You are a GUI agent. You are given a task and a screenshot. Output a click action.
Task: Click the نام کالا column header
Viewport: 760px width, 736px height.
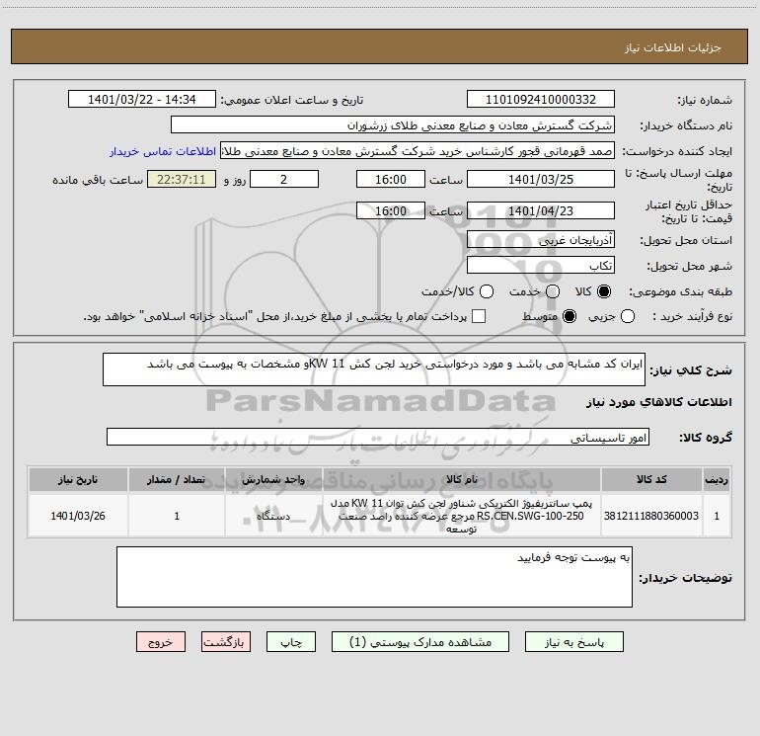point(462,479)
